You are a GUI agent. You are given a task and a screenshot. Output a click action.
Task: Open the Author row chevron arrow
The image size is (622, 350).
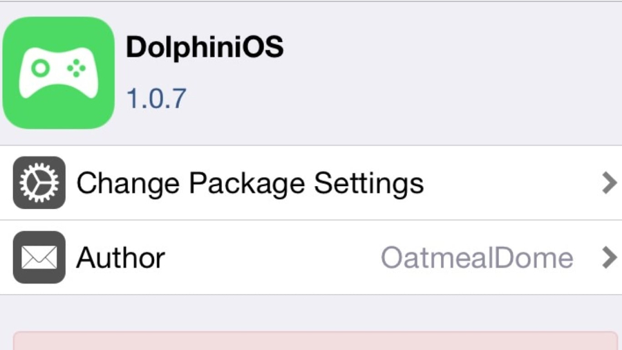tap(608, 258)
